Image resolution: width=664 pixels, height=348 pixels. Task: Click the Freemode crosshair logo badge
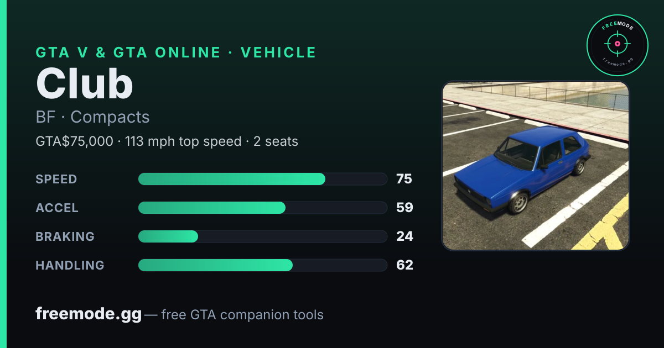tap(618, 45)
